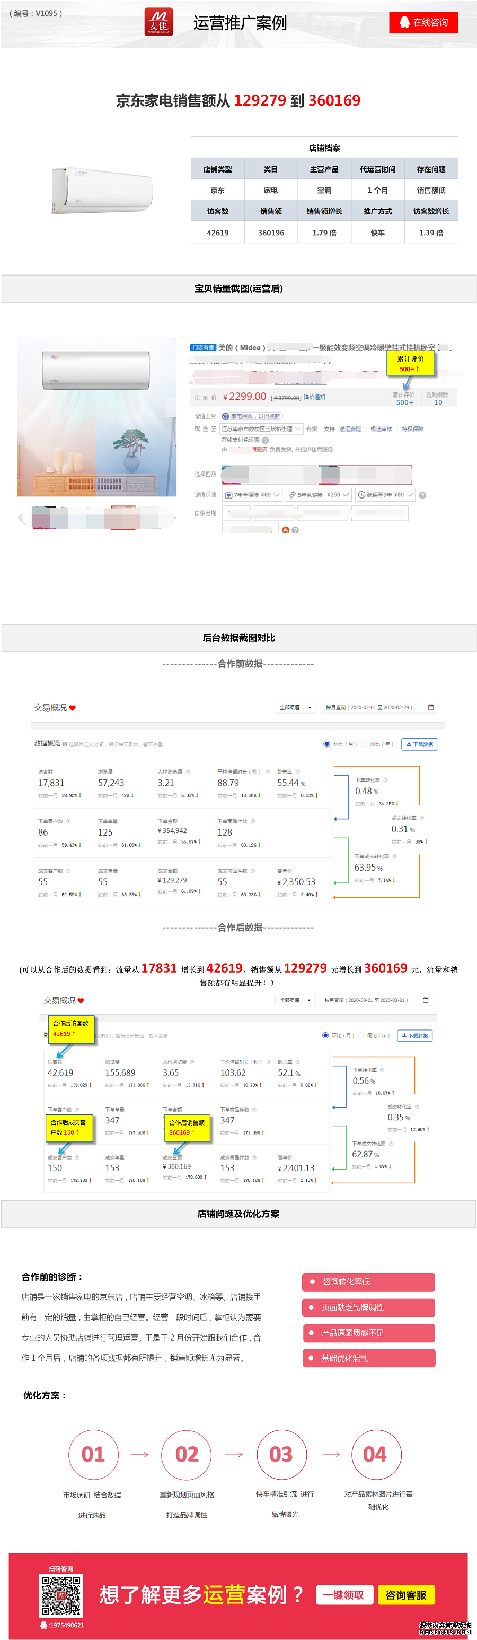Click the help icon next to 在线支付免运费
The image size is (477, 1640).
pyautogui.click(x=266, y=440)
